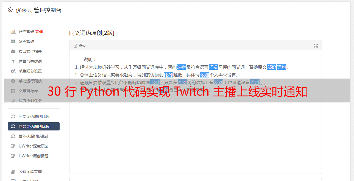Click the highlighted word 比列 in line 2
This screenshot has width=354, height=181.
168,75
